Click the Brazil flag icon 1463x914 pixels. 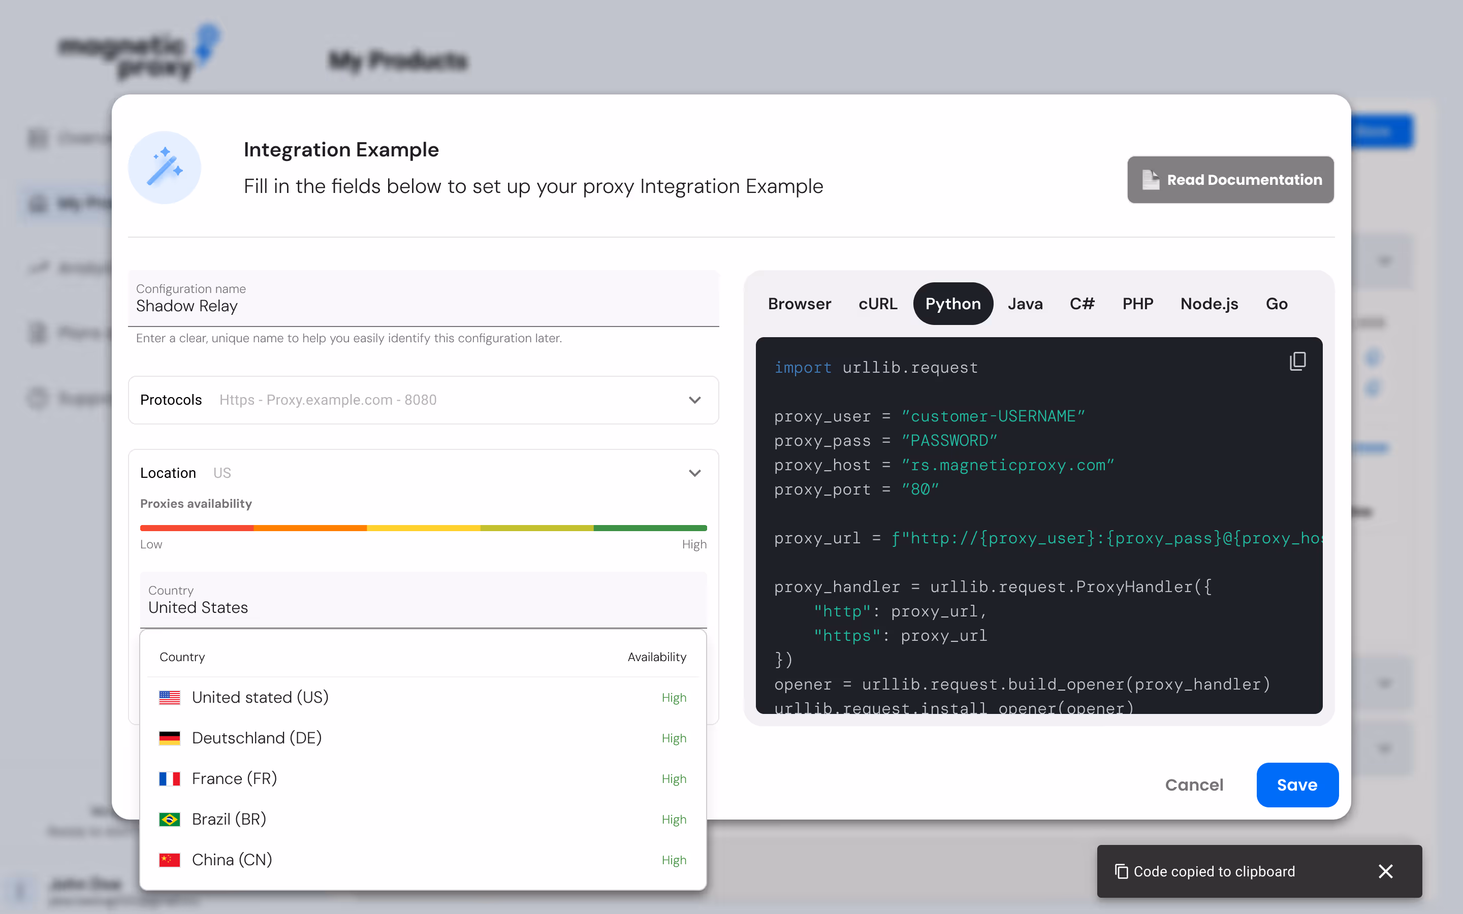[169, 819]
